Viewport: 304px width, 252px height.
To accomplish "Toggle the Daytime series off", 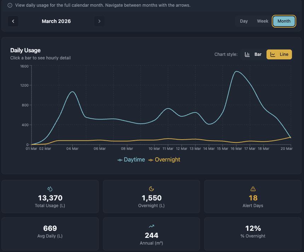I will click(131, 160).
